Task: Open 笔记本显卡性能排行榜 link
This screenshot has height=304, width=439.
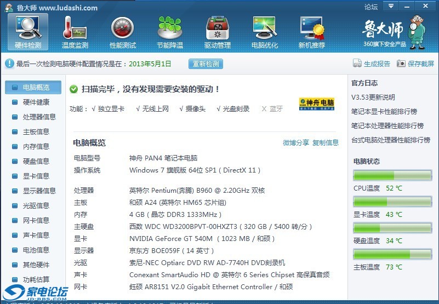Action: [384, 112]
